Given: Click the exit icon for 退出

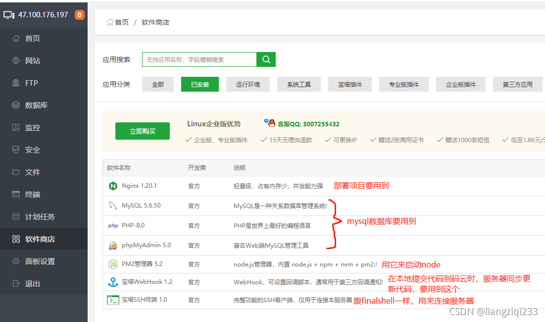Looking at the screenshot, I should (16, 283).
